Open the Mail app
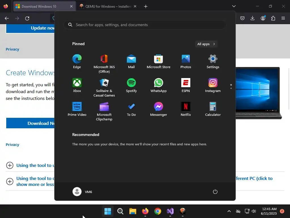 tap(131, 62)
